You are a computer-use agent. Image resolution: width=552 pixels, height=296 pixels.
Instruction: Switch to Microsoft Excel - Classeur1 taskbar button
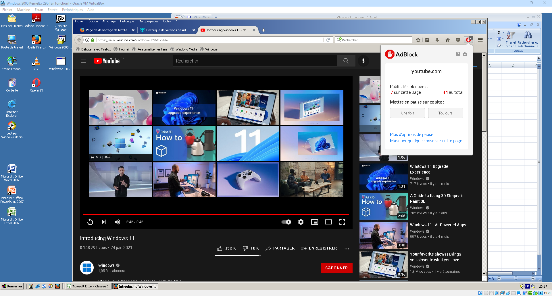click(88, 286)
